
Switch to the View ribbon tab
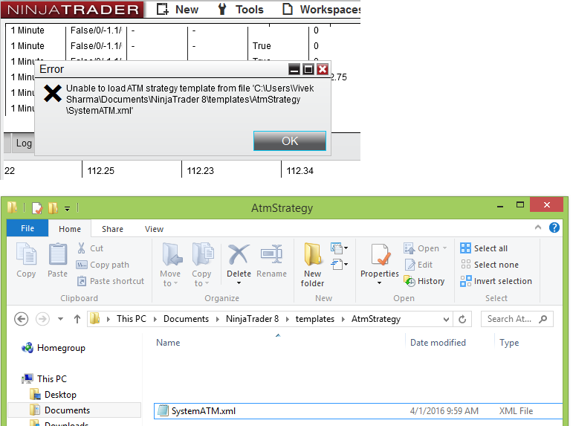pos(155,229)
